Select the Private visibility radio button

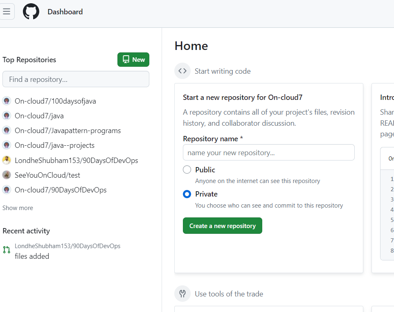tap(187, 194)
